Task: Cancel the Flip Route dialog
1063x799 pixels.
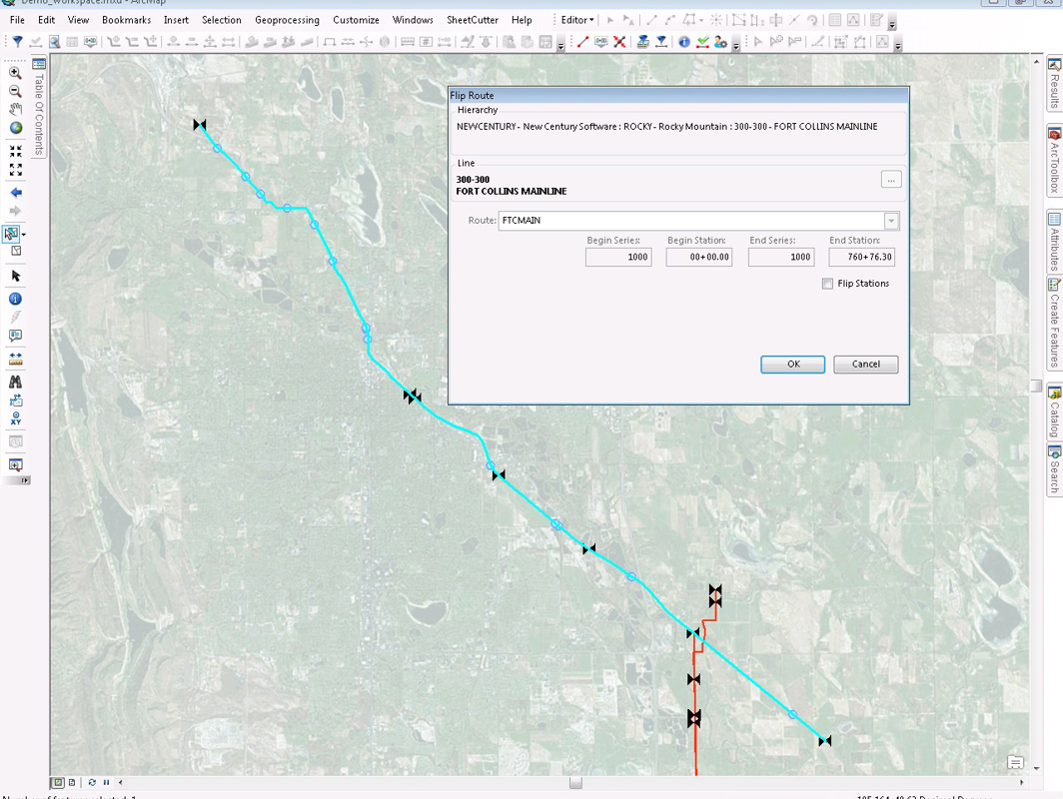Action: click(866, 364)
